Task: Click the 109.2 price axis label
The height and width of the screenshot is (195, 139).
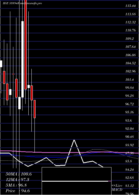Action: 130,39
